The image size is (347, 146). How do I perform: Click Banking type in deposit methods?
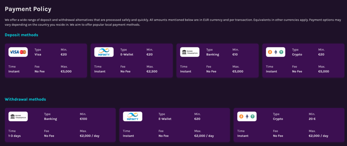click(213, 55)
